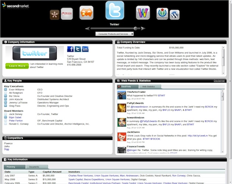Select the Wikimedia company icon
Image resolution: width=232 pixels, height=184 pixels.
(x=162, y=14)
